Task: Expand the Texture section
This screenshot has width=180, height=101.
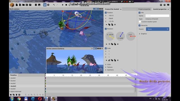Action: [106, 67]
